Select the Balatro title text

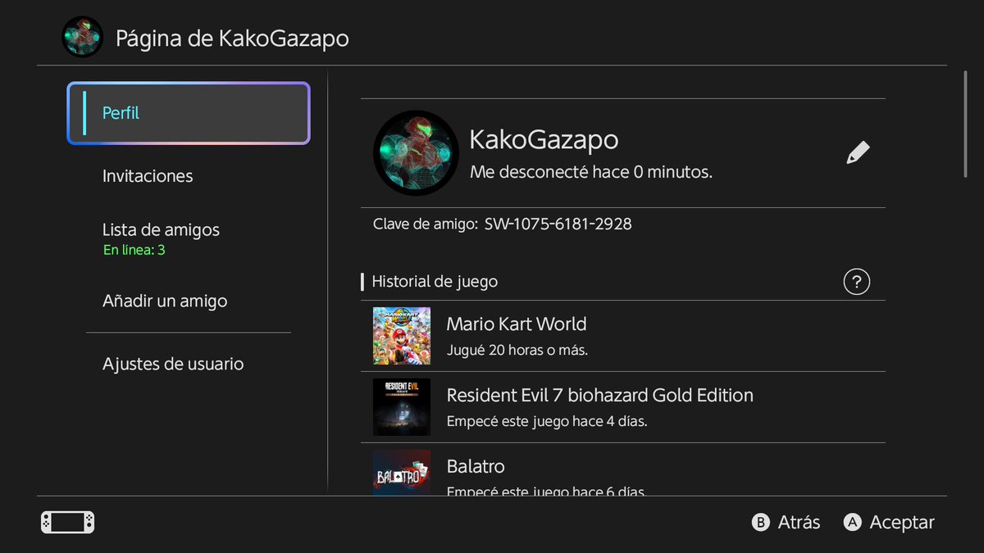click(x=476, y=466)
